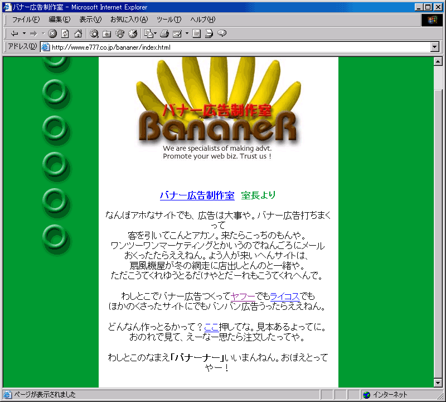Click the scrollbar down arrow
This screenshot has height=402, width=446.
[438, 383]
